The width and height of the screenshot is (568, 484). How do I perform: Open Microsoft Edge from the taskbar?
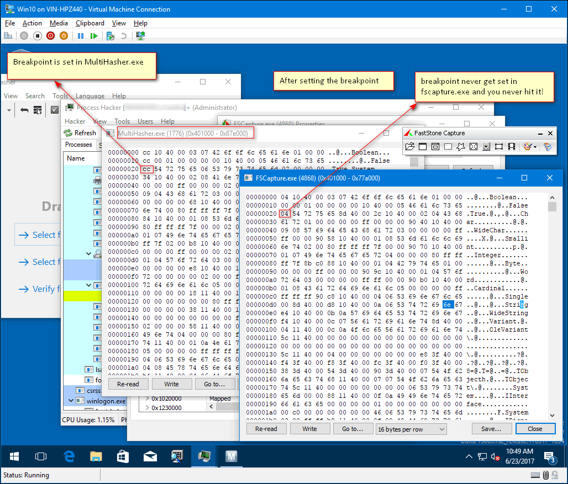click(69, 456)
